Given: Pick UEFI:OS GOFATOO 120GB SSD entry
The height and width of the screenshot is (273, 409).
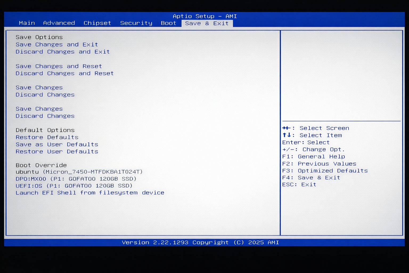Looking at the screenshot, I should (x=74, y=186).
